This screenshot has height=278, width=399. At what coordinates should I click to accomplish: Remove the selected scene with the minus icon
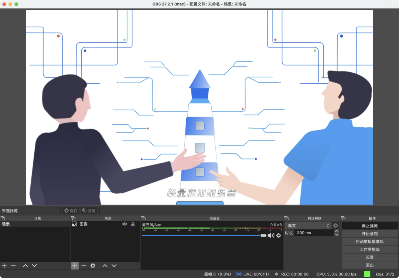tap(14, 265)
